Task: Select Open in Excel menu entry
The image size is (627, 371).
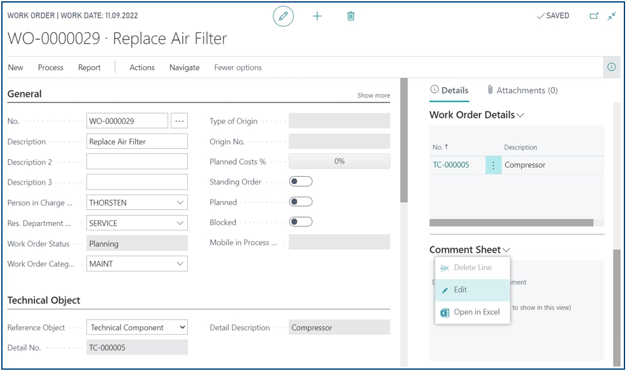Action: (x=472, y=312)
